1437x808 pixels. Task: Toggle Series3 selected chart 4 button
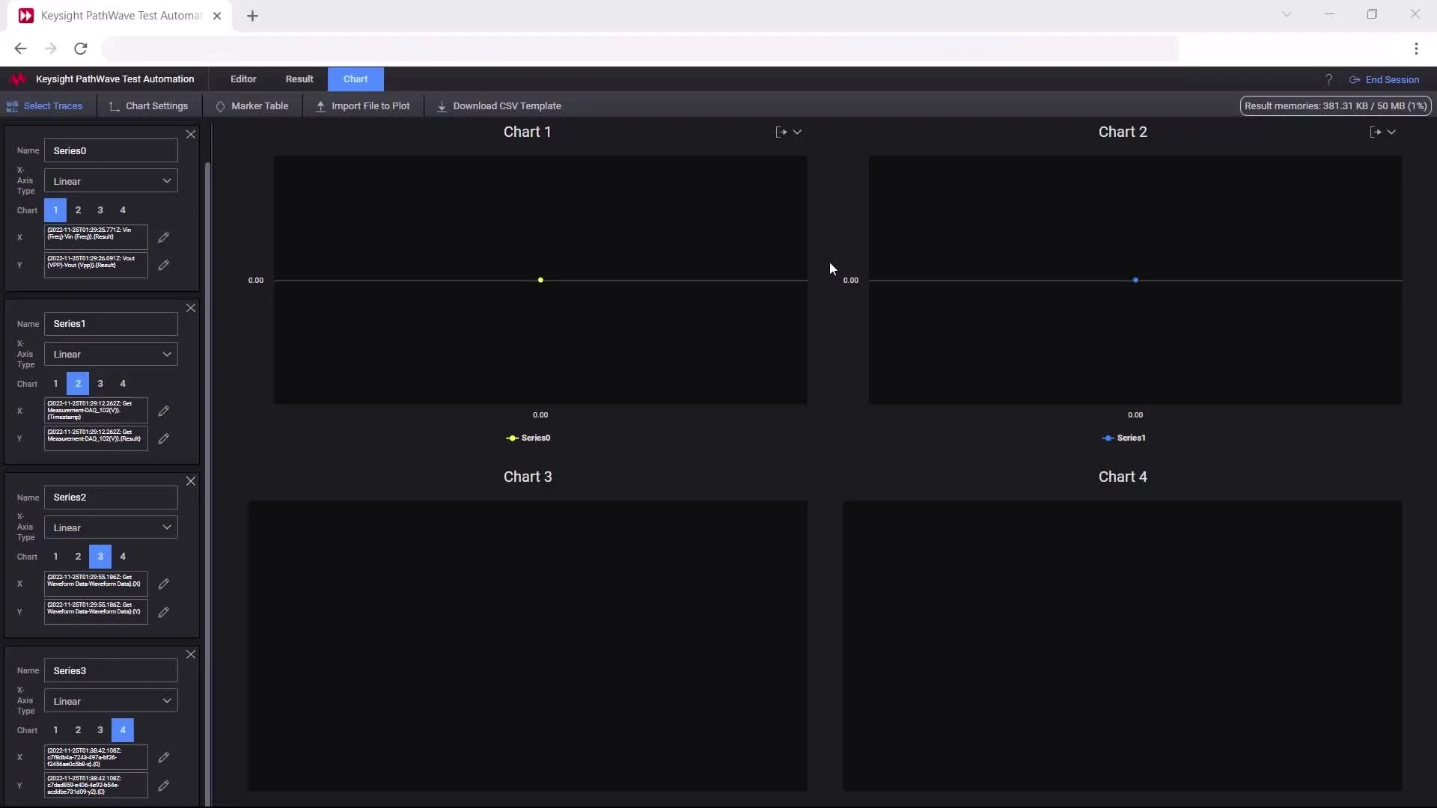click(x=123, y=730)
